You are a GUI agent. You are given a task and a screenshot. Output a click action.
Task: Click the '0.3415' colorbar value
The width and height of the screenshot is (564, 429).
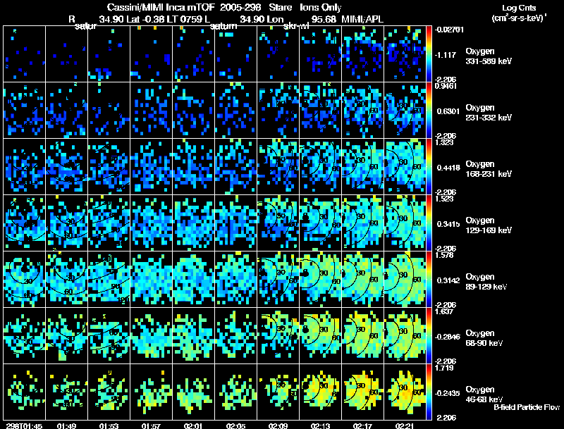click(x=448, y=224)
